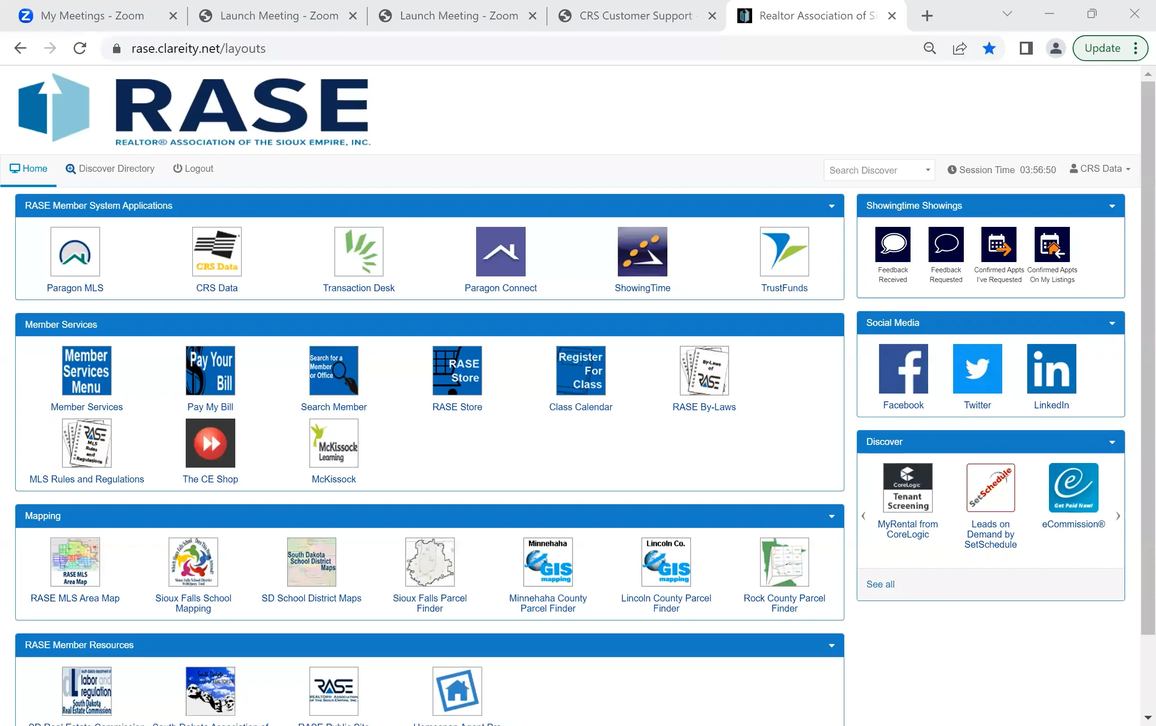The image size is (1156, 726).
Task: Collapse the Mapping section
Action: point(831,516)
